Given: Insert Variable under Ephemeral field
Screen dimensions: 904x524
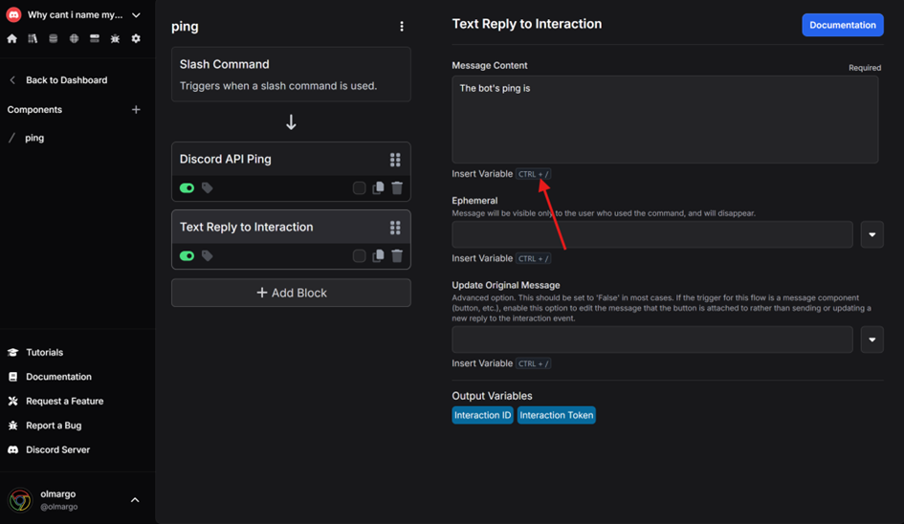Looking at the screenshot, I should point(501,258).
